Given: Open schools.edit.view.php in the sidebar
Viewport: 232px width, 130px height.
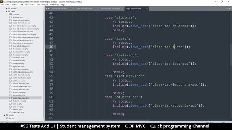Looking at the screenshot, I should [21, 89].
